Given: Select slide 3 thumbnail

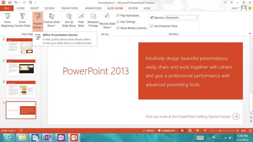Looking at the screenshot, I should point(21,68).
